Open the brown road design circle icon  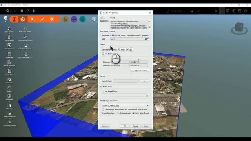point(65,19)
